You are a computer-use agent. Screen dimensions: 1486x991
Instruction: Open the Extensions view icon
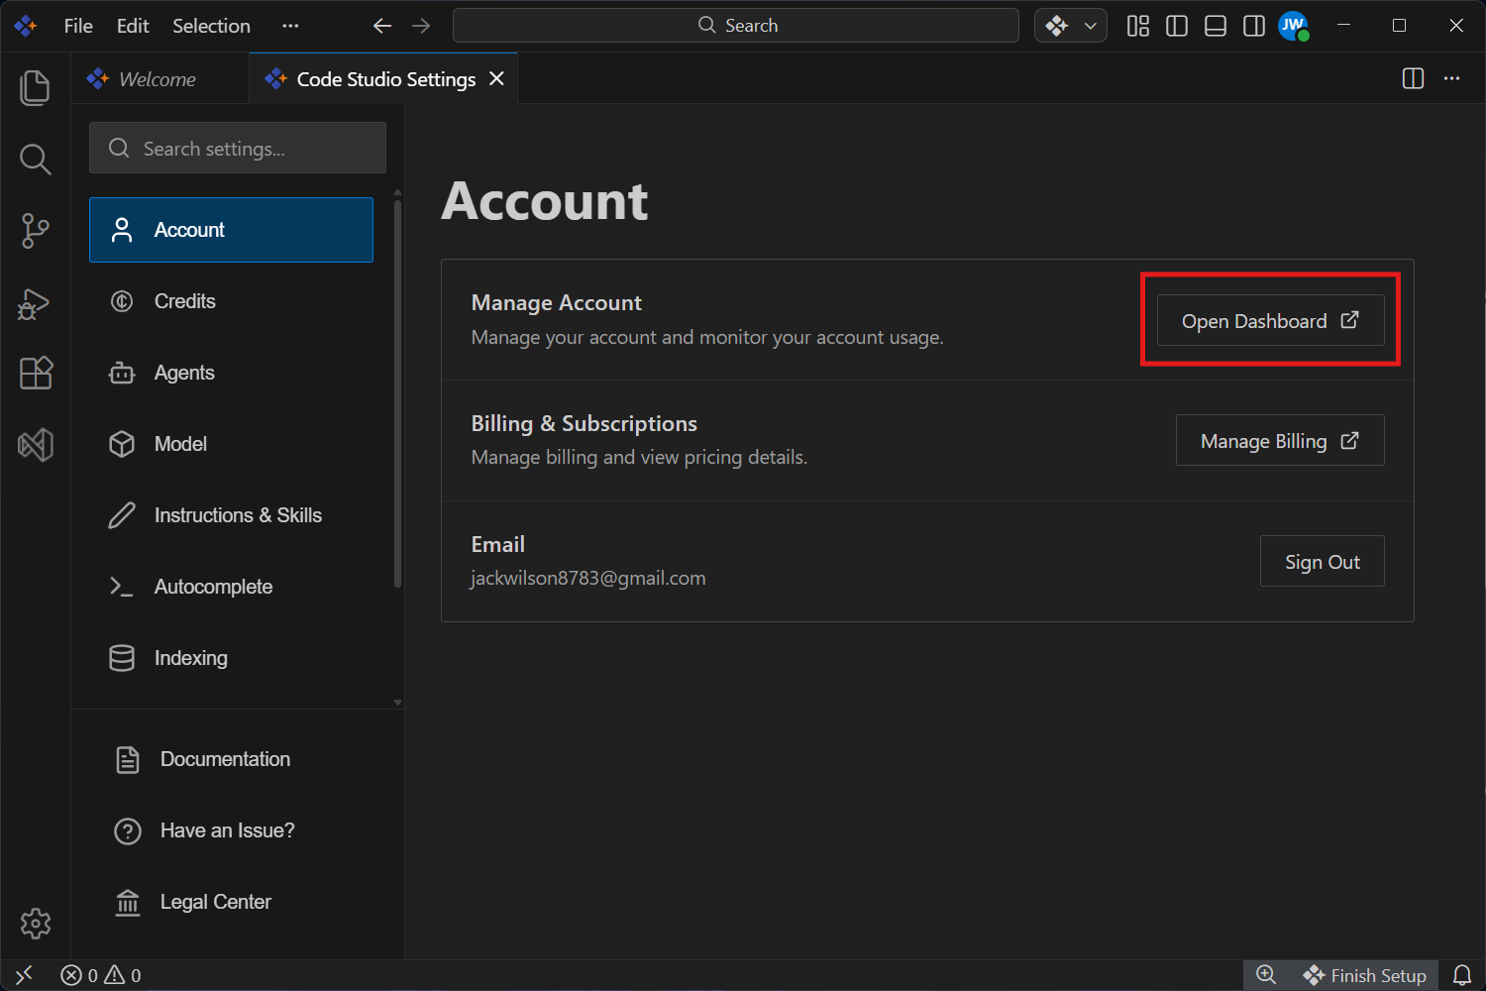point(35,374)
